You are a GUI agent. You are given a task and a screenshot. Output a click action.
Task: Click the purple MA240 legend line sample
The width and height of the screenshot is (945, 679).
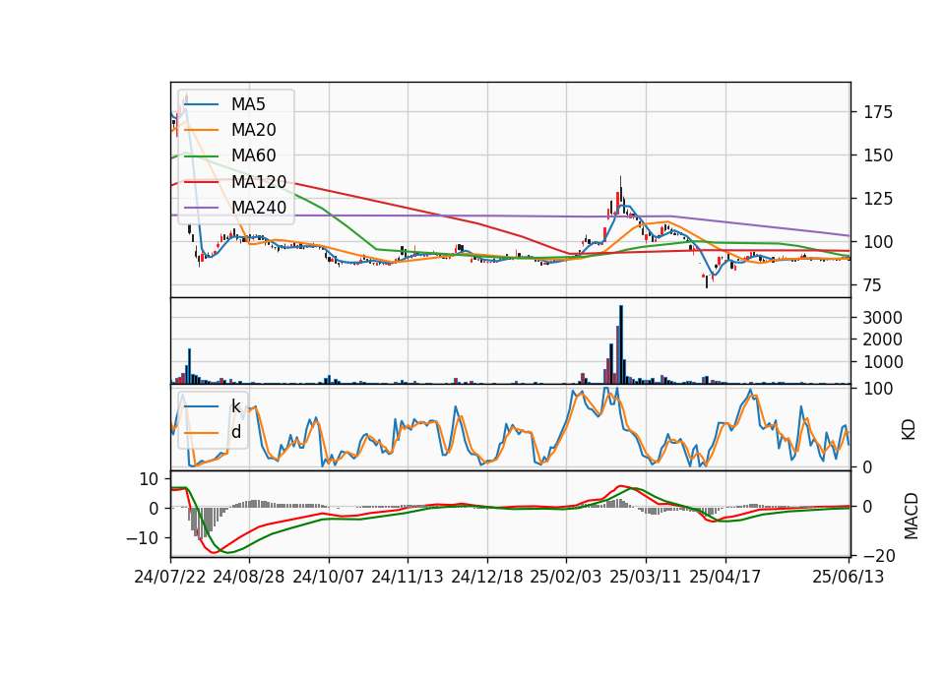coord(201,208)
